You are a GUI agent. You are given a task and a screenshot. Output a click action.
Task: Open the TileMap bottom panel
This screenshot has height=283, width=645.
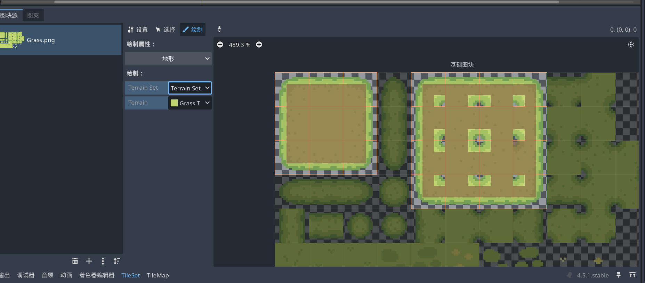pos(158,275)
